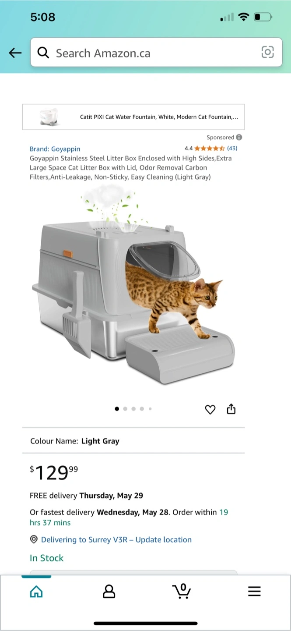This screenshot has height=631, width=291.
Task: View the 43 customer reviews
Action: pyautogui.click(x=232, y=148)
